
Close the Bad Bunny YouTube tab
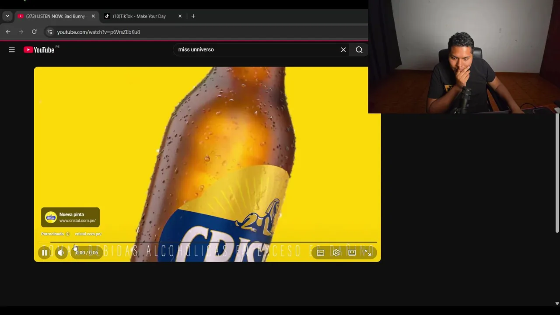93,16
